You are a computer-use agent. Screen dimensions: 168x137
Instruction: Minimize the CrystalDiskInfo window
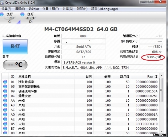(x=144, y=2)
